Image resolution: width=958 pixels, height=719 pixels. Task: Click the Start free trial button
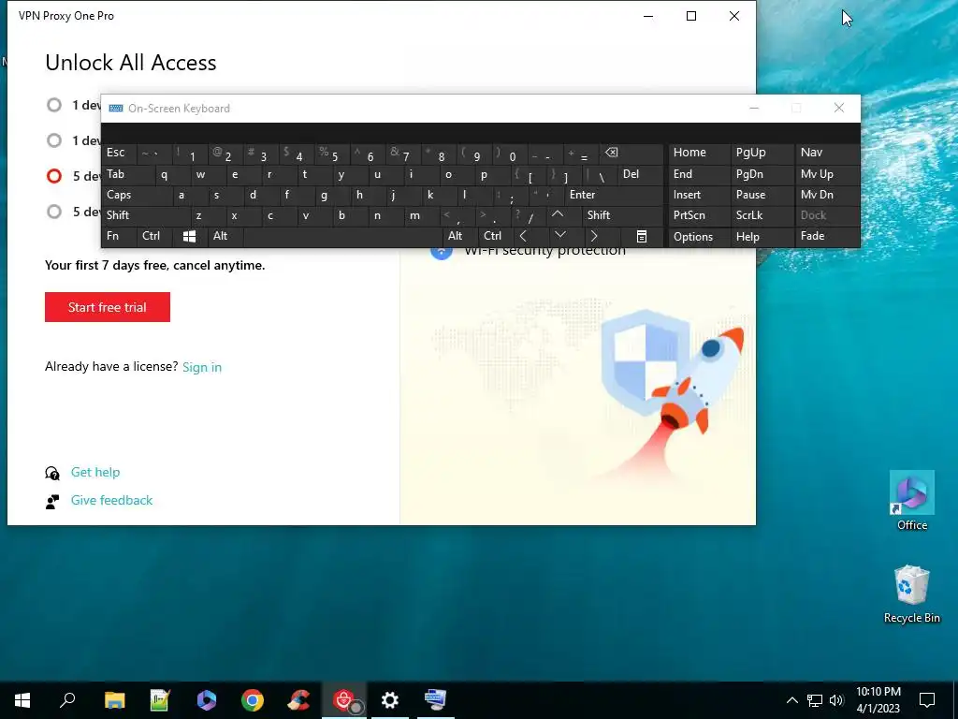tap(108, 307)
